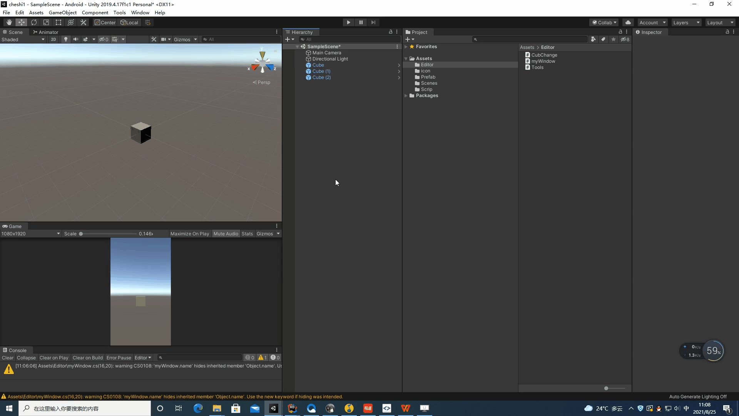The image size is (739, 416).
Task: Click Mute Audio in Game view
Action: pyautogui.click(x=226, y=233)
